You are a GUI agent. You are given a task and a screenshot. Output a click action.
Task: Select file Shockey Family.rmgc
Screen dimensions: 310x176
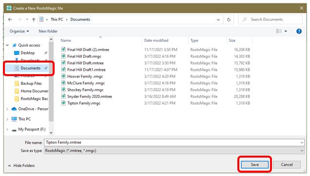coord(85,90)
